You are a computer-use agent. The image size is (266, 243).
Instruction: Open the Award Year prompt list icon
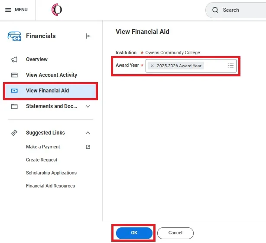click(x=231, y=66)
